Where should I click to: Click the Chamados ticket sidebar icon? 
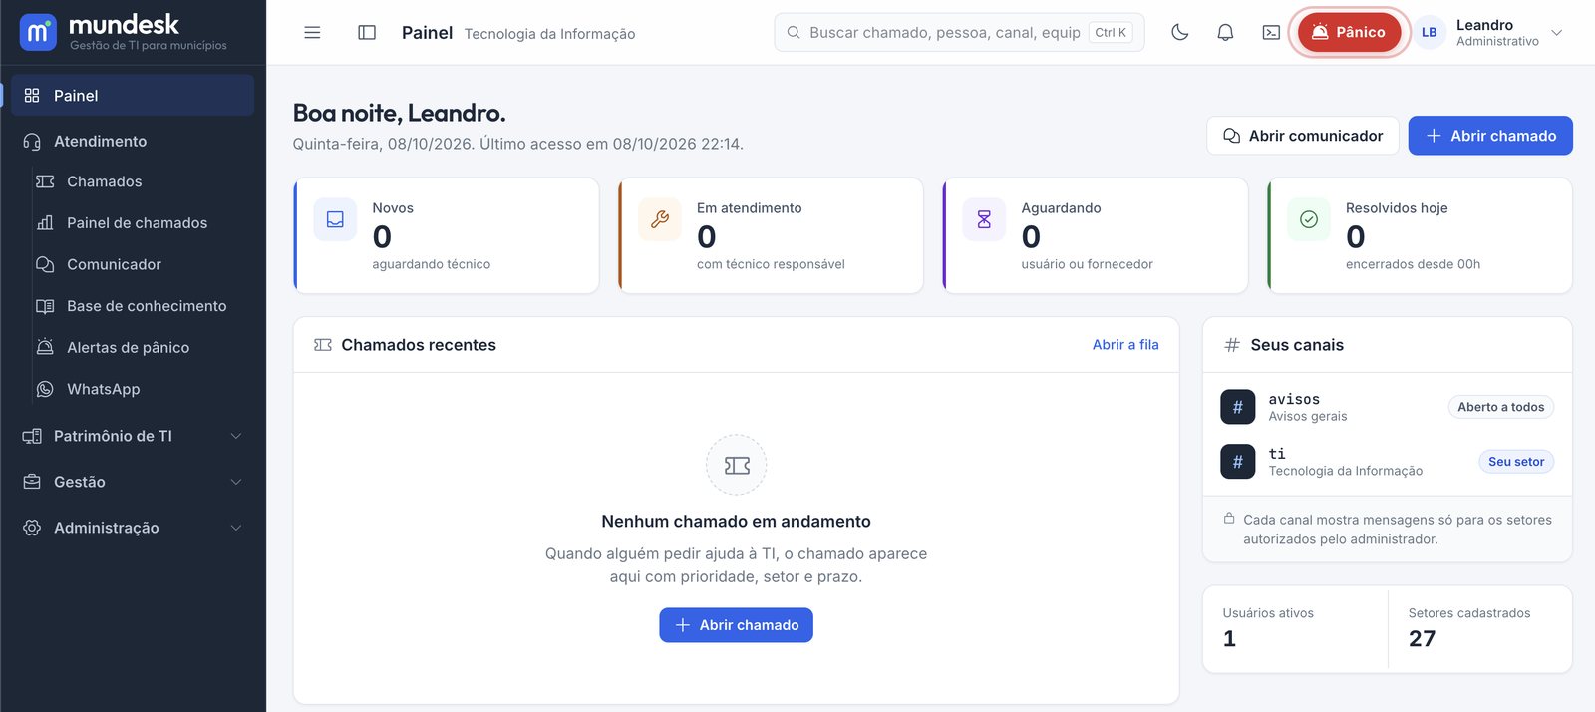[45, 181]
